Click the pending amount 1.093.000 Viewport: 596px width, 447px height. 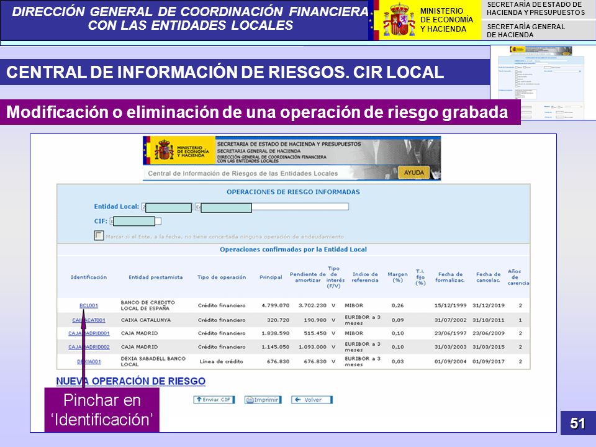pos(312,347)
